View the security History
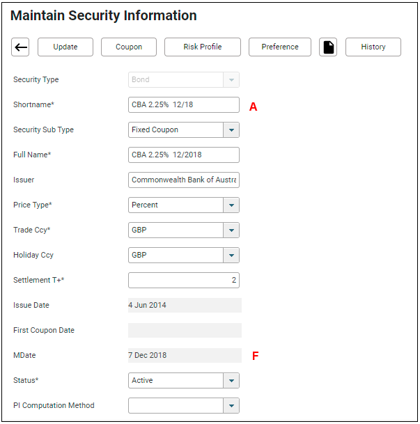 tap(373, 47)
